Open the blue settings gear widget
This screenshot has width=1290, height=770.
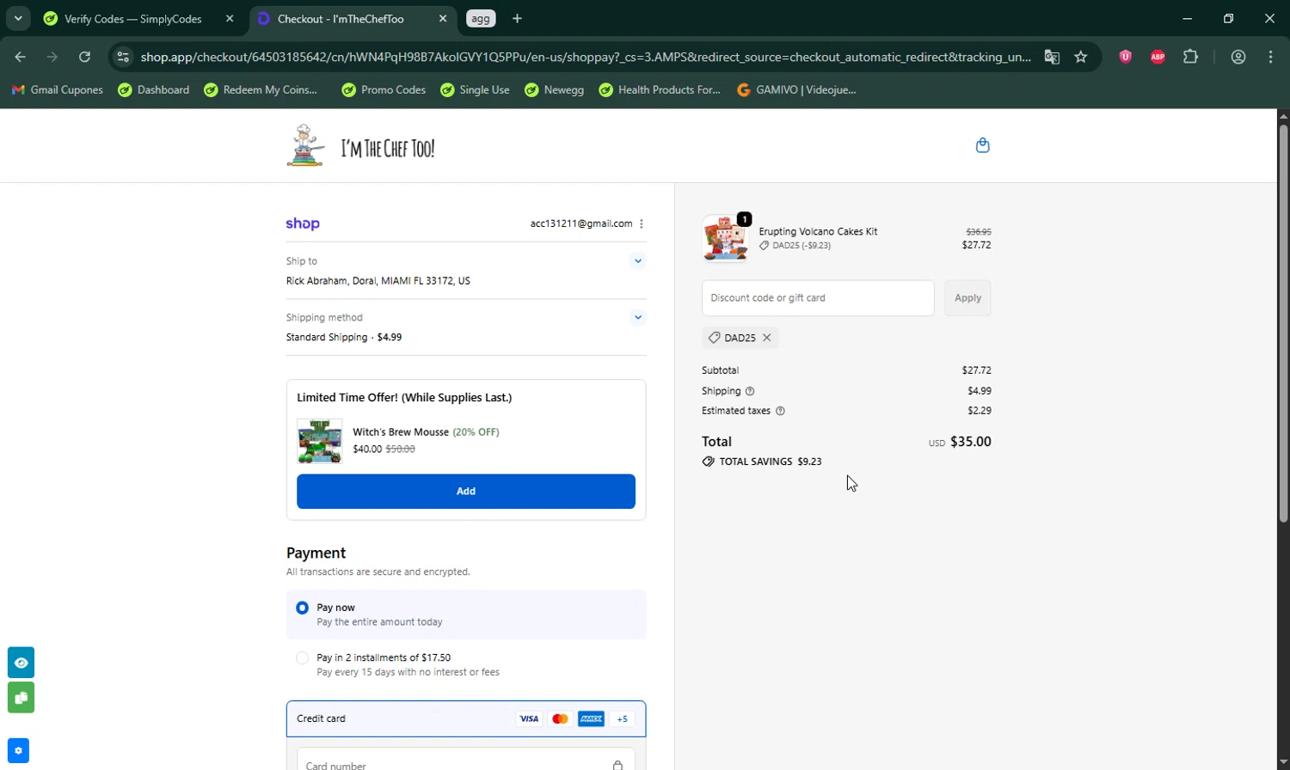point(18,750)
